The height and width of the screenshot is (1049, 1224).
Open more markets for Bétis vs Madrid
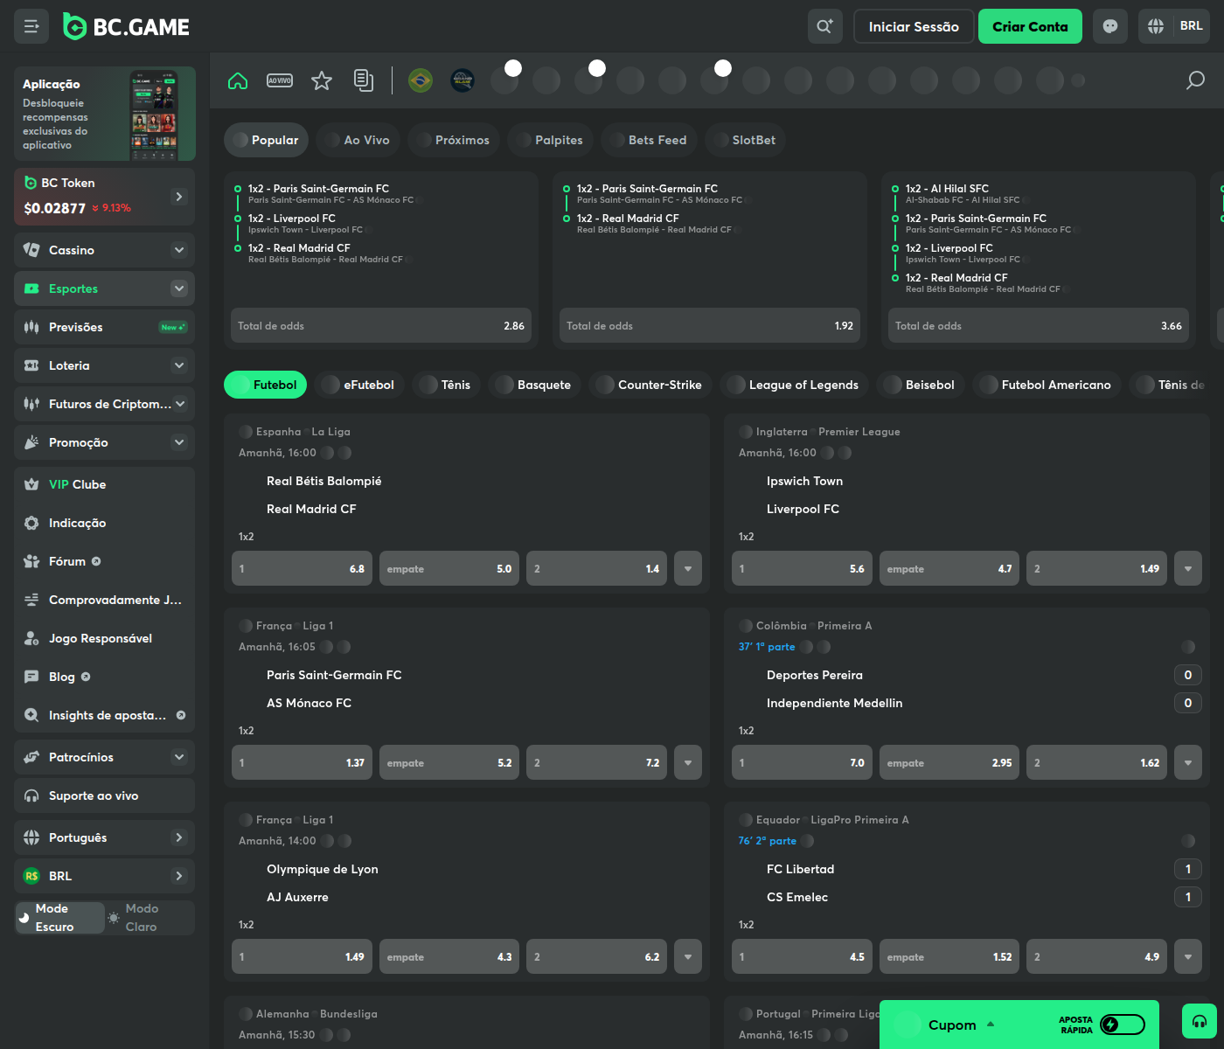click(688, 568)
